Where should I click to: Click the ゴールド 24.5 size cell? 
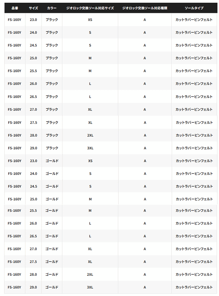click(33, 186)
